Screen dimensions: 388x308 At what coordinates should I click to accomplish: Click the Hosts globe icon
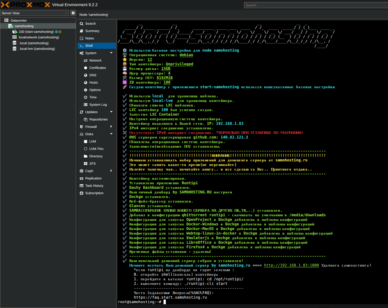tap(86, 83)
